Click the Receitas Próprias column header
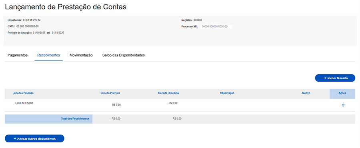 [23, 93]
